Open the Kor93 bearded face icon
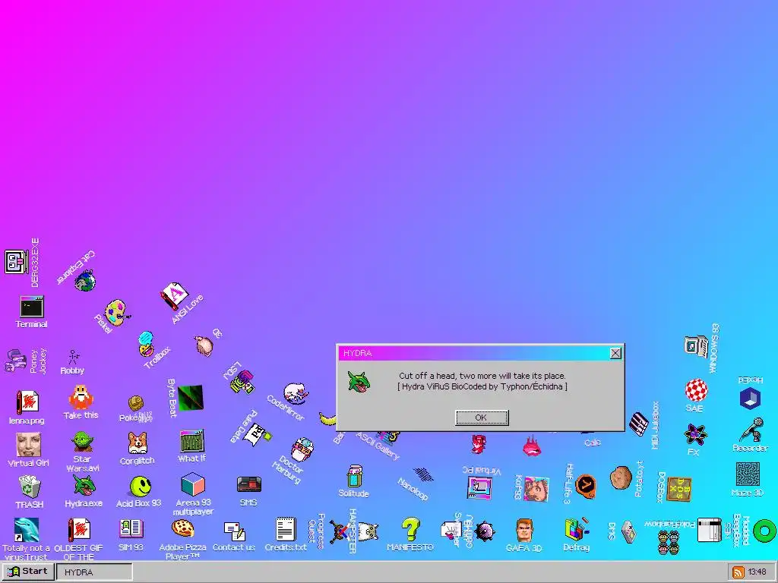This screenshot has height=583, width=778. (536, 488)
